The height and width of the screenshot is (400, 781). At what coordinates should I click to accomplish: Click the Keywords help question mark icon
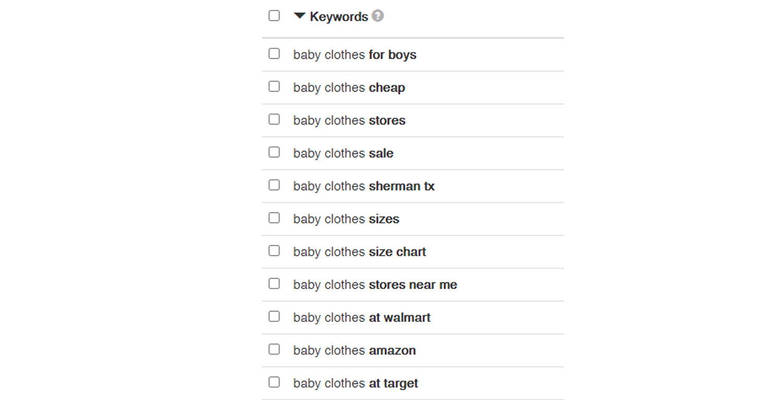pos(378,16)
